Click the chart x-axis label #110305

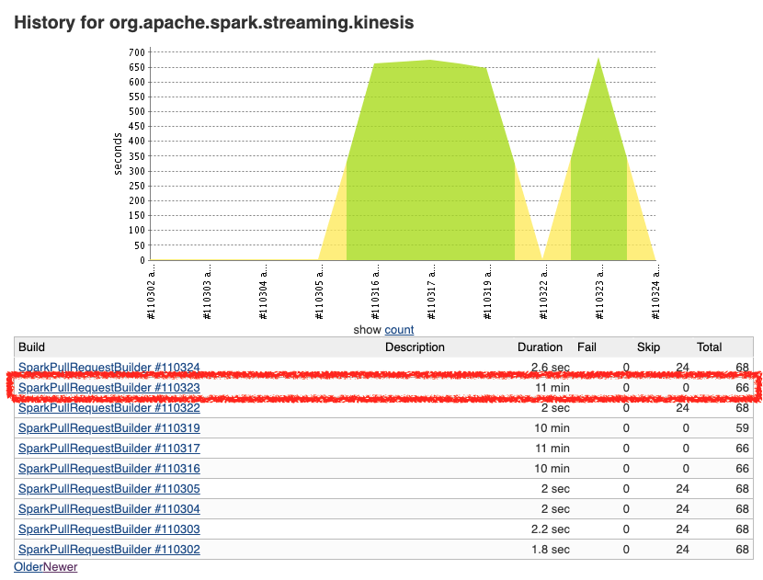(x=319, y=292)
